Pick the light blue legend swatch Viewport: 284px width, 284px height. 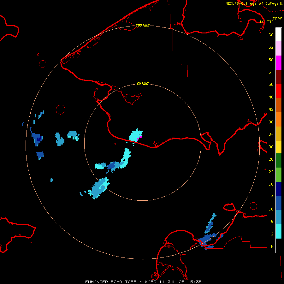click(x=279, y=217)
